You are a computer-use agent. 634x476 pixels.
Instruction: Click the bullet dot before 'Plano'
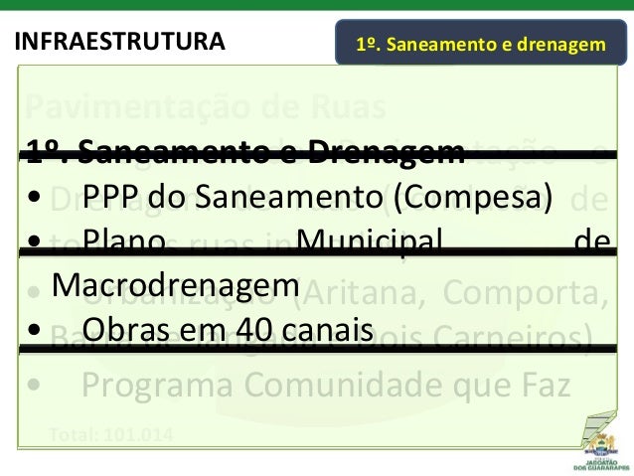[x=35, y=241]
